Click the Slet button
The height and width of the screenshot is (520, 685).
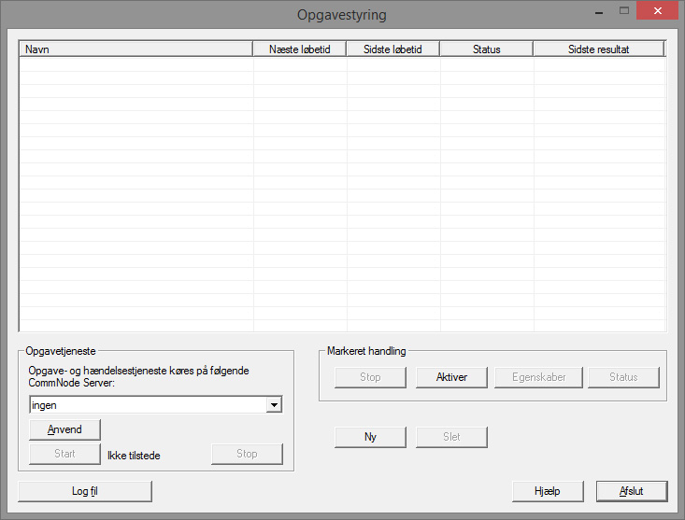tap(451, 437)
